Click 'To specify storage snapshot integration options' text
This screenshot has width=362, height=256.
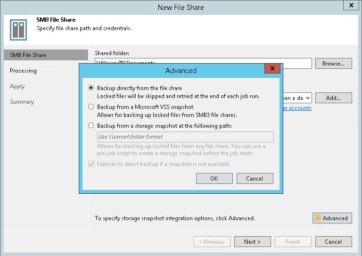tap(175, 218)
